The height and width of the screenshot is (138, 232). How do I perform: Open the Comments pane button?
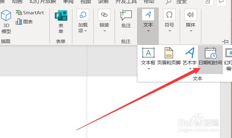pyautogui.click(x=221, y=2)
